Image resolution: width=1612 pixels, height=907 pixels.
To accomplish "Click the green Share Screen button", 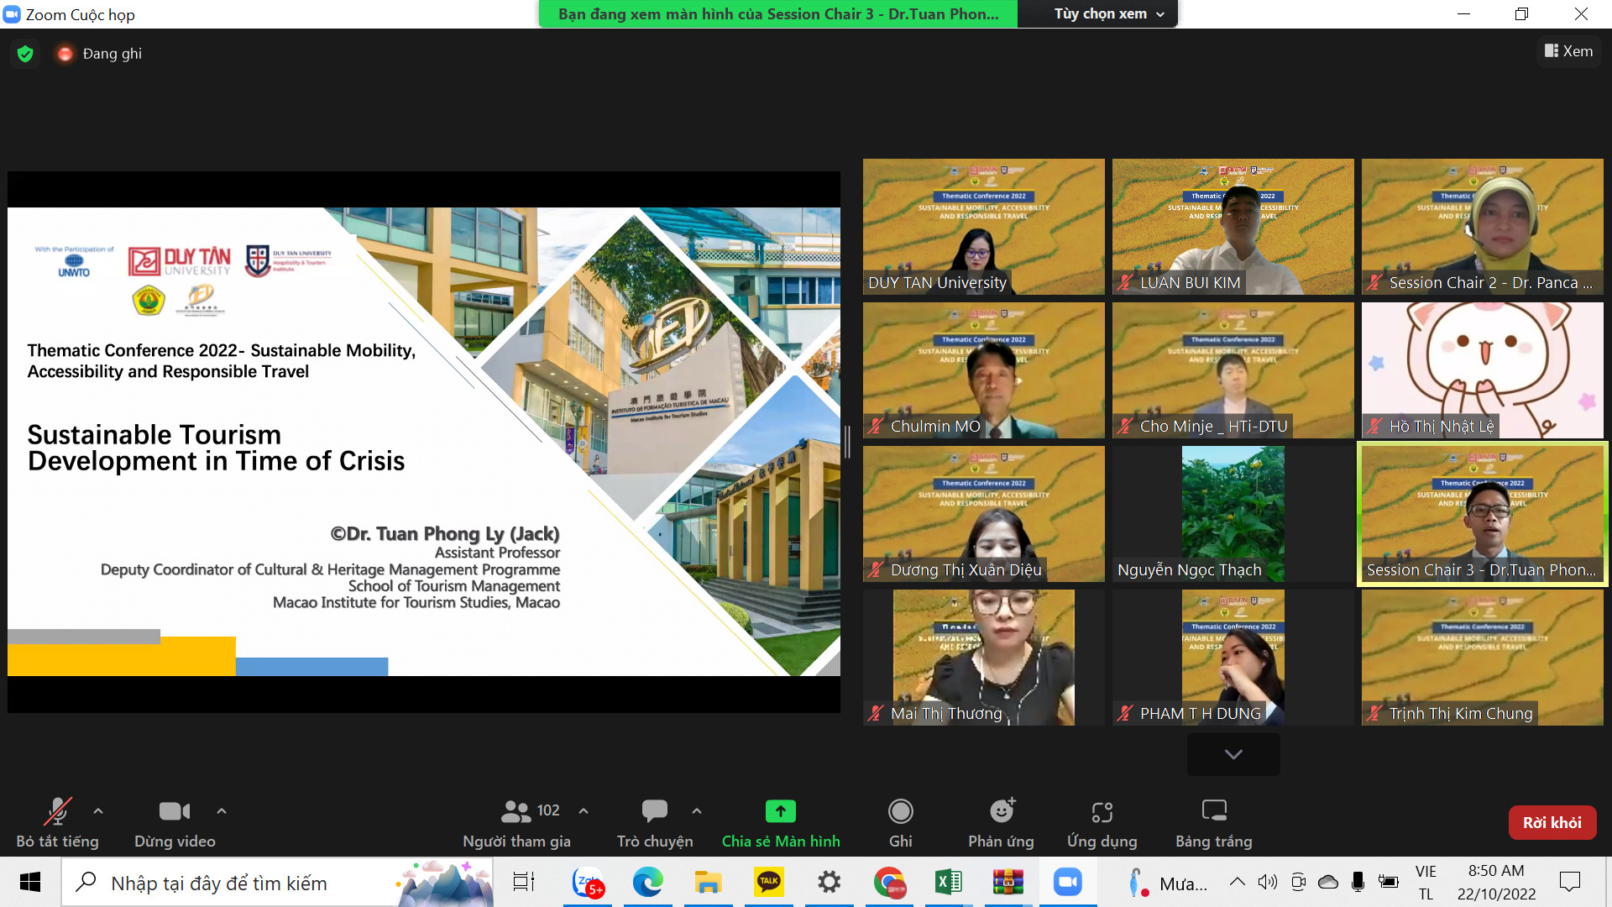I will [780, 812].
